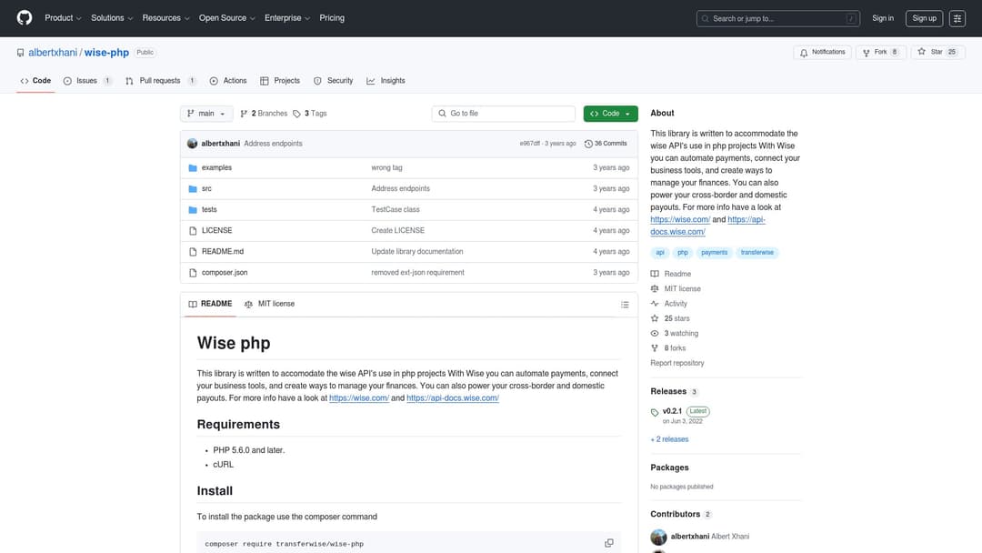Open the Projects tab

280,81
